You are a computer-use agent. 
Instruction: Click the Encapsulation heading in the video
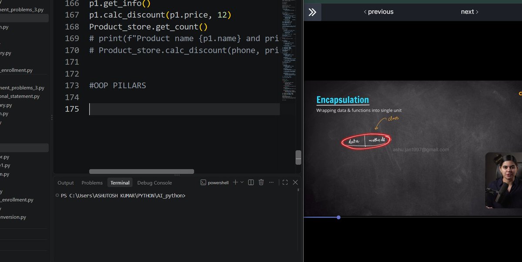pos(343,100)
